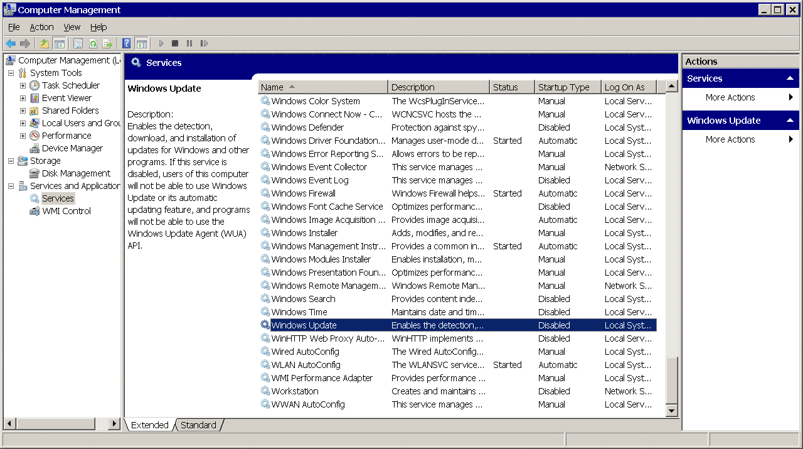Click the services list scroll down arrow
This screenshot has width=803, height=449.
[672, 411]
